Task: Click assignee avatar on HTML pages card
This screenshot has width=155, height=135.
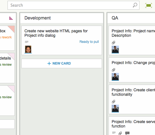Action: (28, 50)
